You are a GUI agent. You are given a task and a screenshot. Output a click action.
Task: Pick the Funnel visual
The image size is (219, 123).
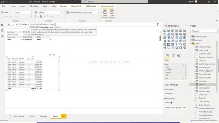pyautogui.click(x=169, y=38)
